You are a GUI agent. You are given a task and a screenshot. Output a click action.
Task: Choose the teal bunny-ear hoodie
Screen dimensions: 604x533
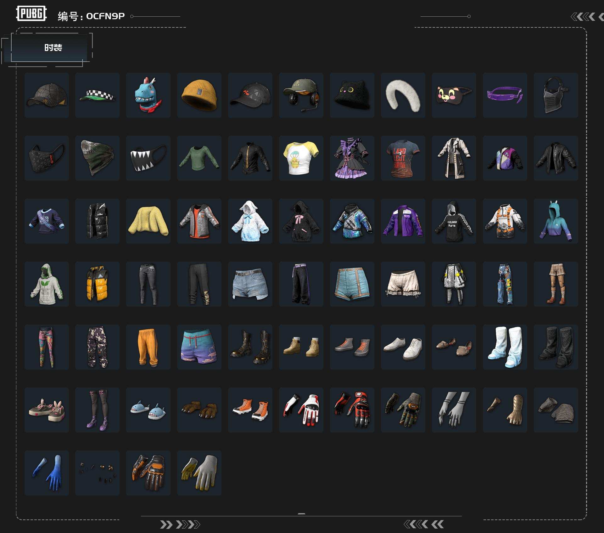coord(556,221)
